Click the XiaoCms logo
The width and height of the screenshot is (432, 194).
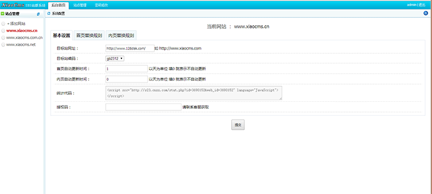(12, 5)
